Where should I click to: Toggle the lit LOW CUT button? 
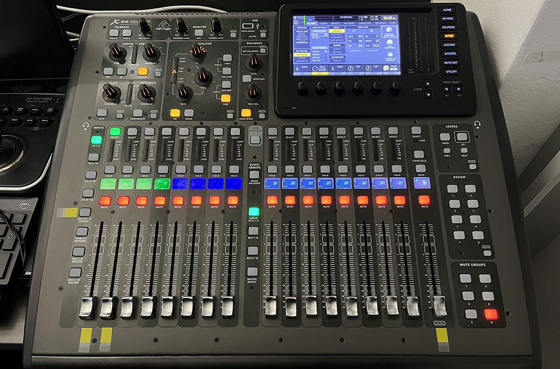(143, 71)
